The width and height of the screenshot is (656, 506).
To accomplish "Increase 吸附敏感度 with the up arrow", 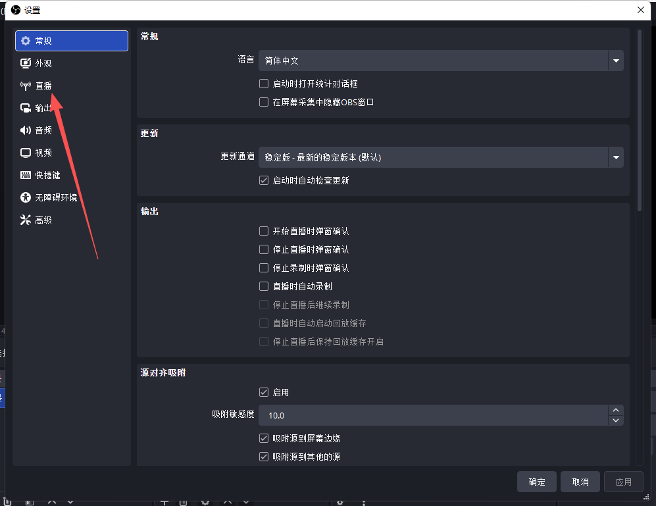I will pos(616,411).
